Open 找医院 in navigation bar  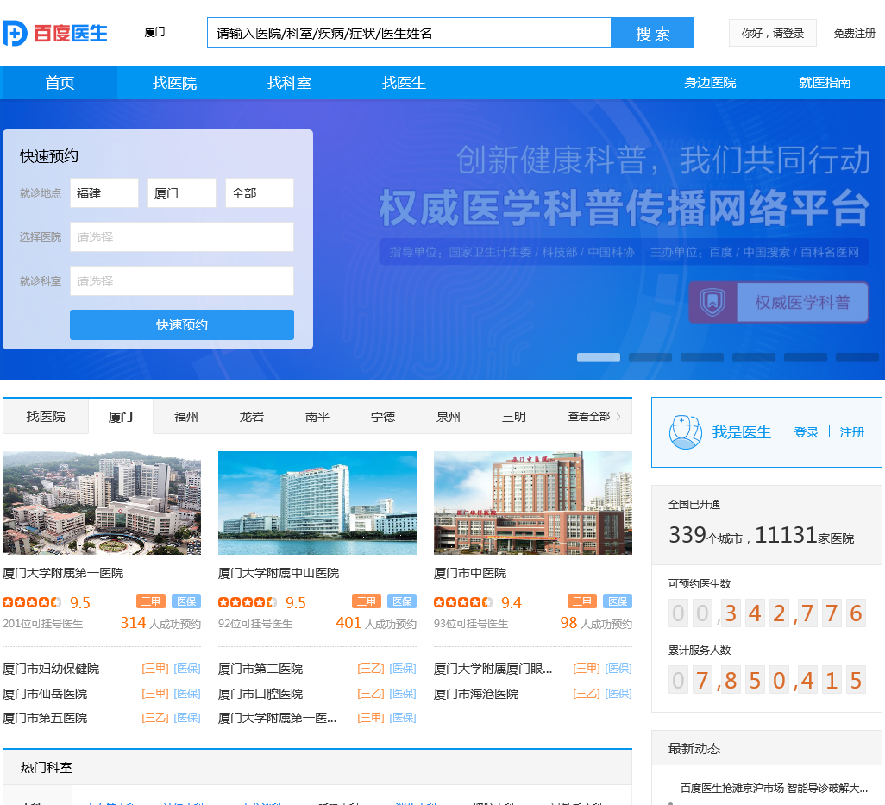174,83
